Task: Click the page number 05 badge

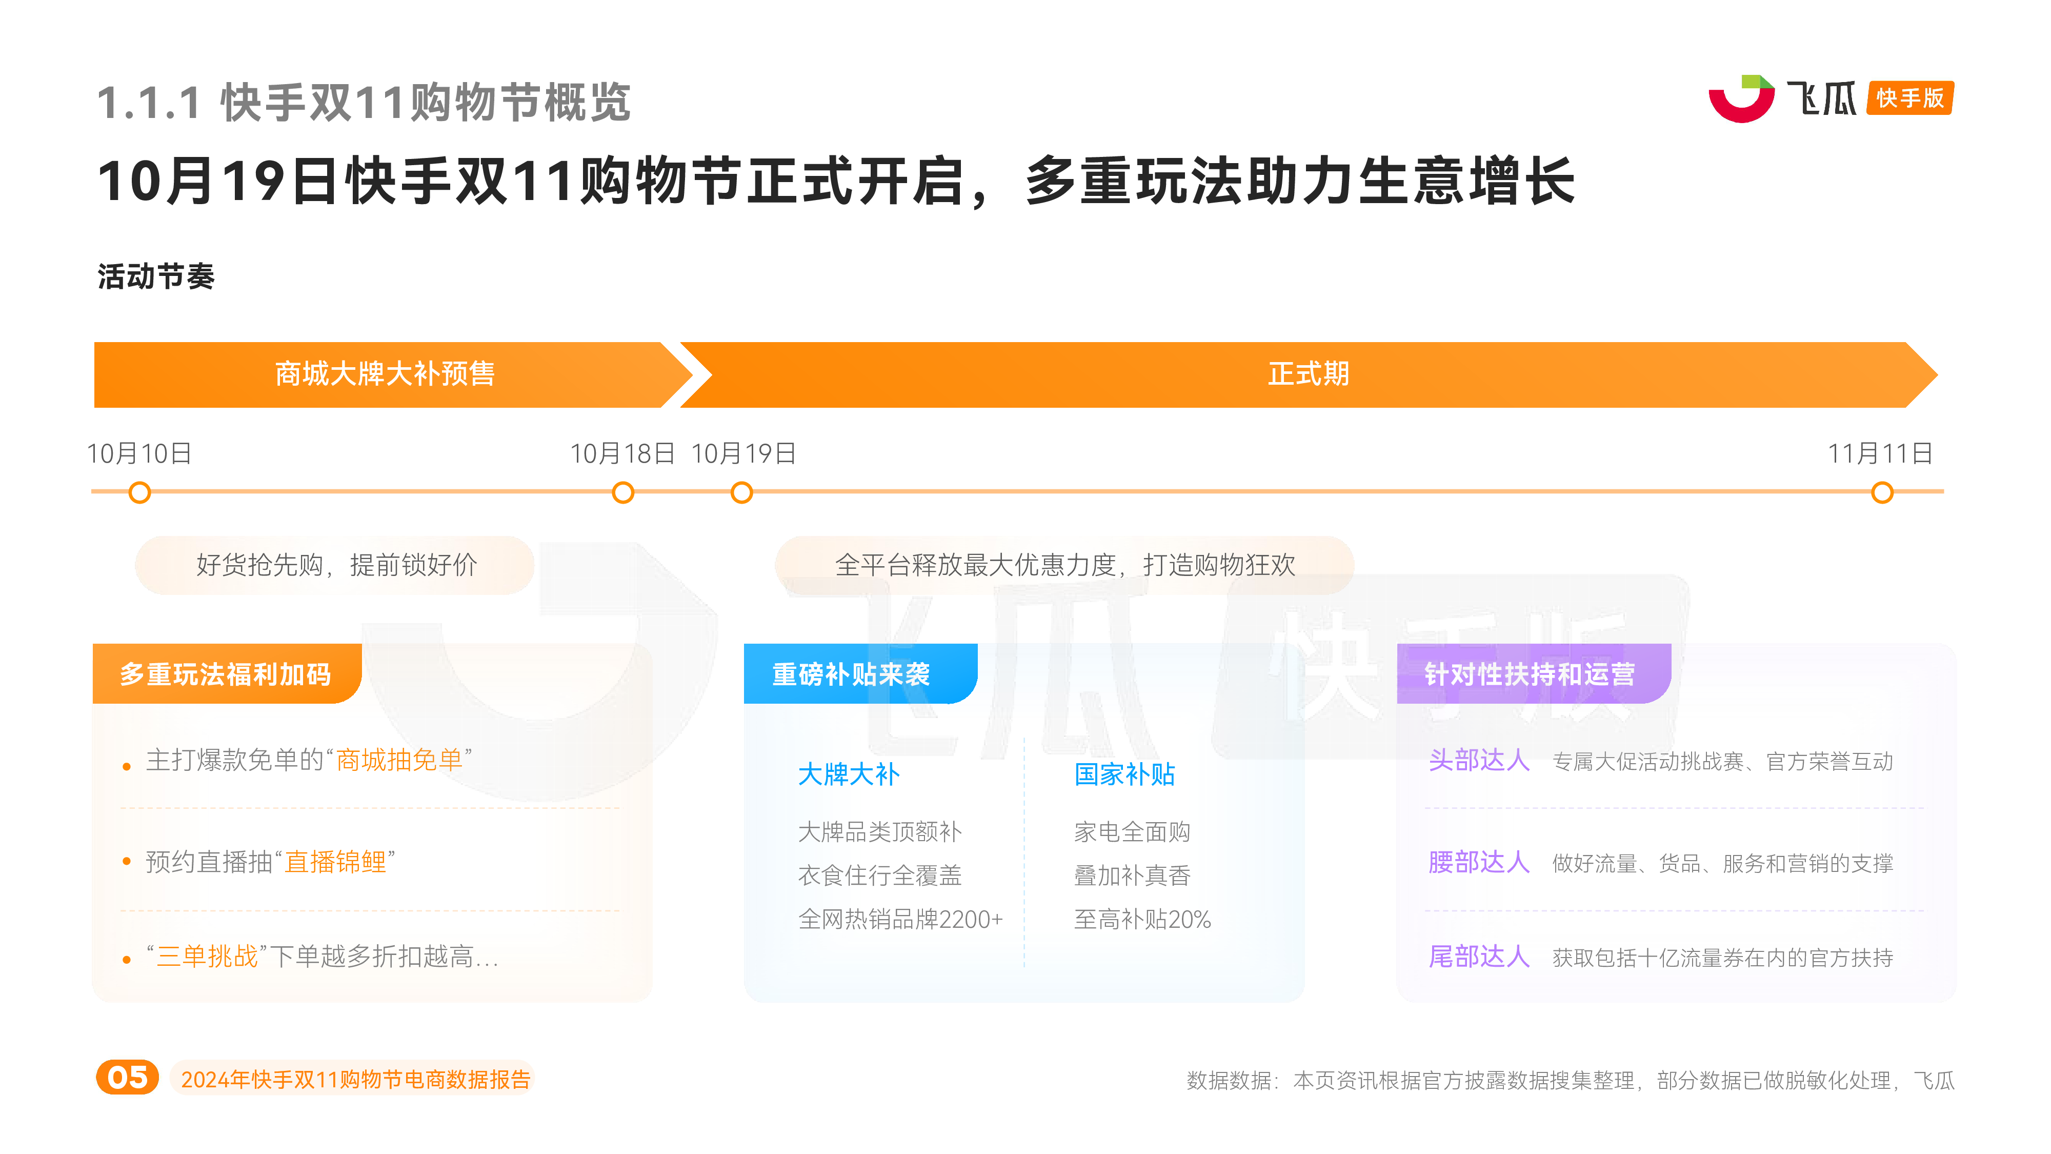Action: [127, 1078]
